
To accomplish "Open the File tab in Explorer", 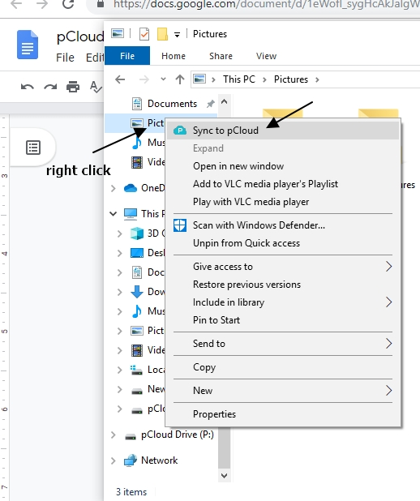I will pyautogui.click(x=127, y=56).
